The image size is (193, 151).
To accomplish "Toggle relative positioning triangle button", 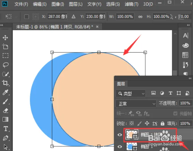I will click(x=73, y=16).
